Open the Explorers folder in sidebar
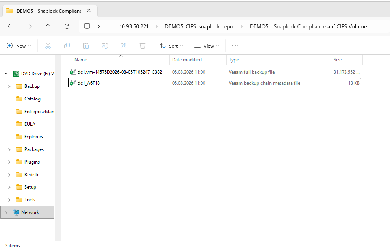 33,137
